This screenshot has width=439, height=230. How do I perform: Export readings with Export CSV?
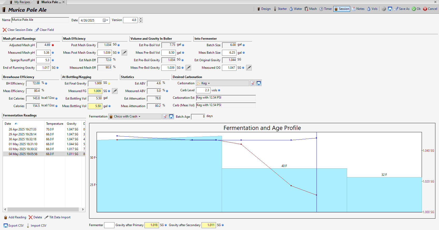coord(14,226)
